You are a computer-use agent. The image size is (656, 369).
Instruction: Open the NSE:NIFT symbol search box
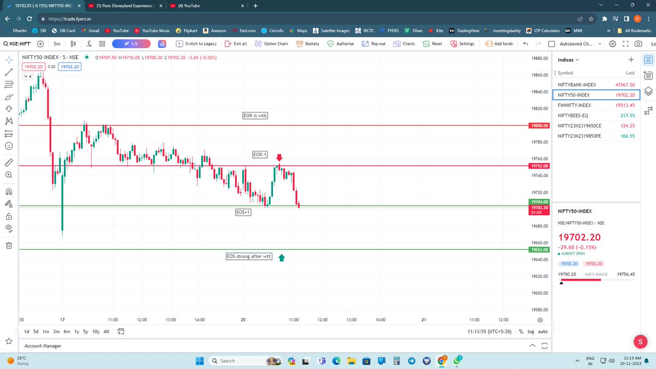(18, 44)
